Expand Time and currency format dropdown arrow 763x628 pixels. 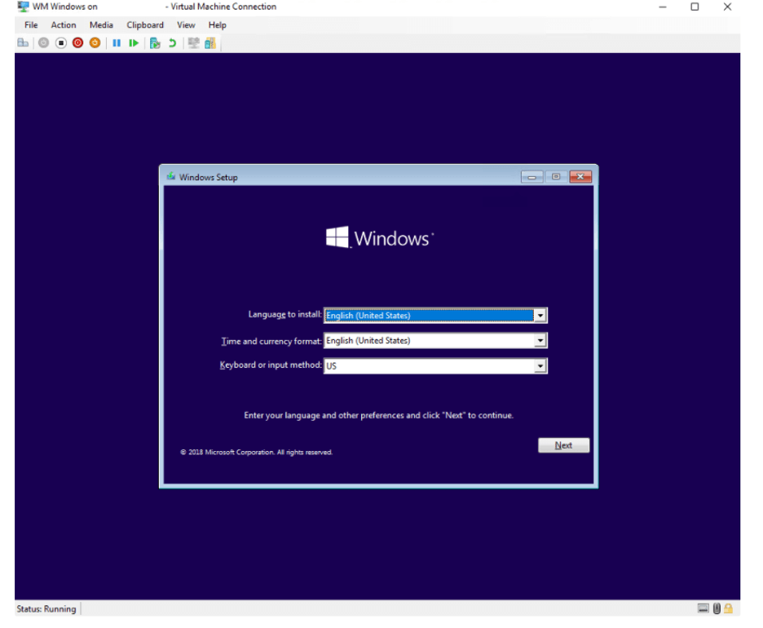click(540, 340)
